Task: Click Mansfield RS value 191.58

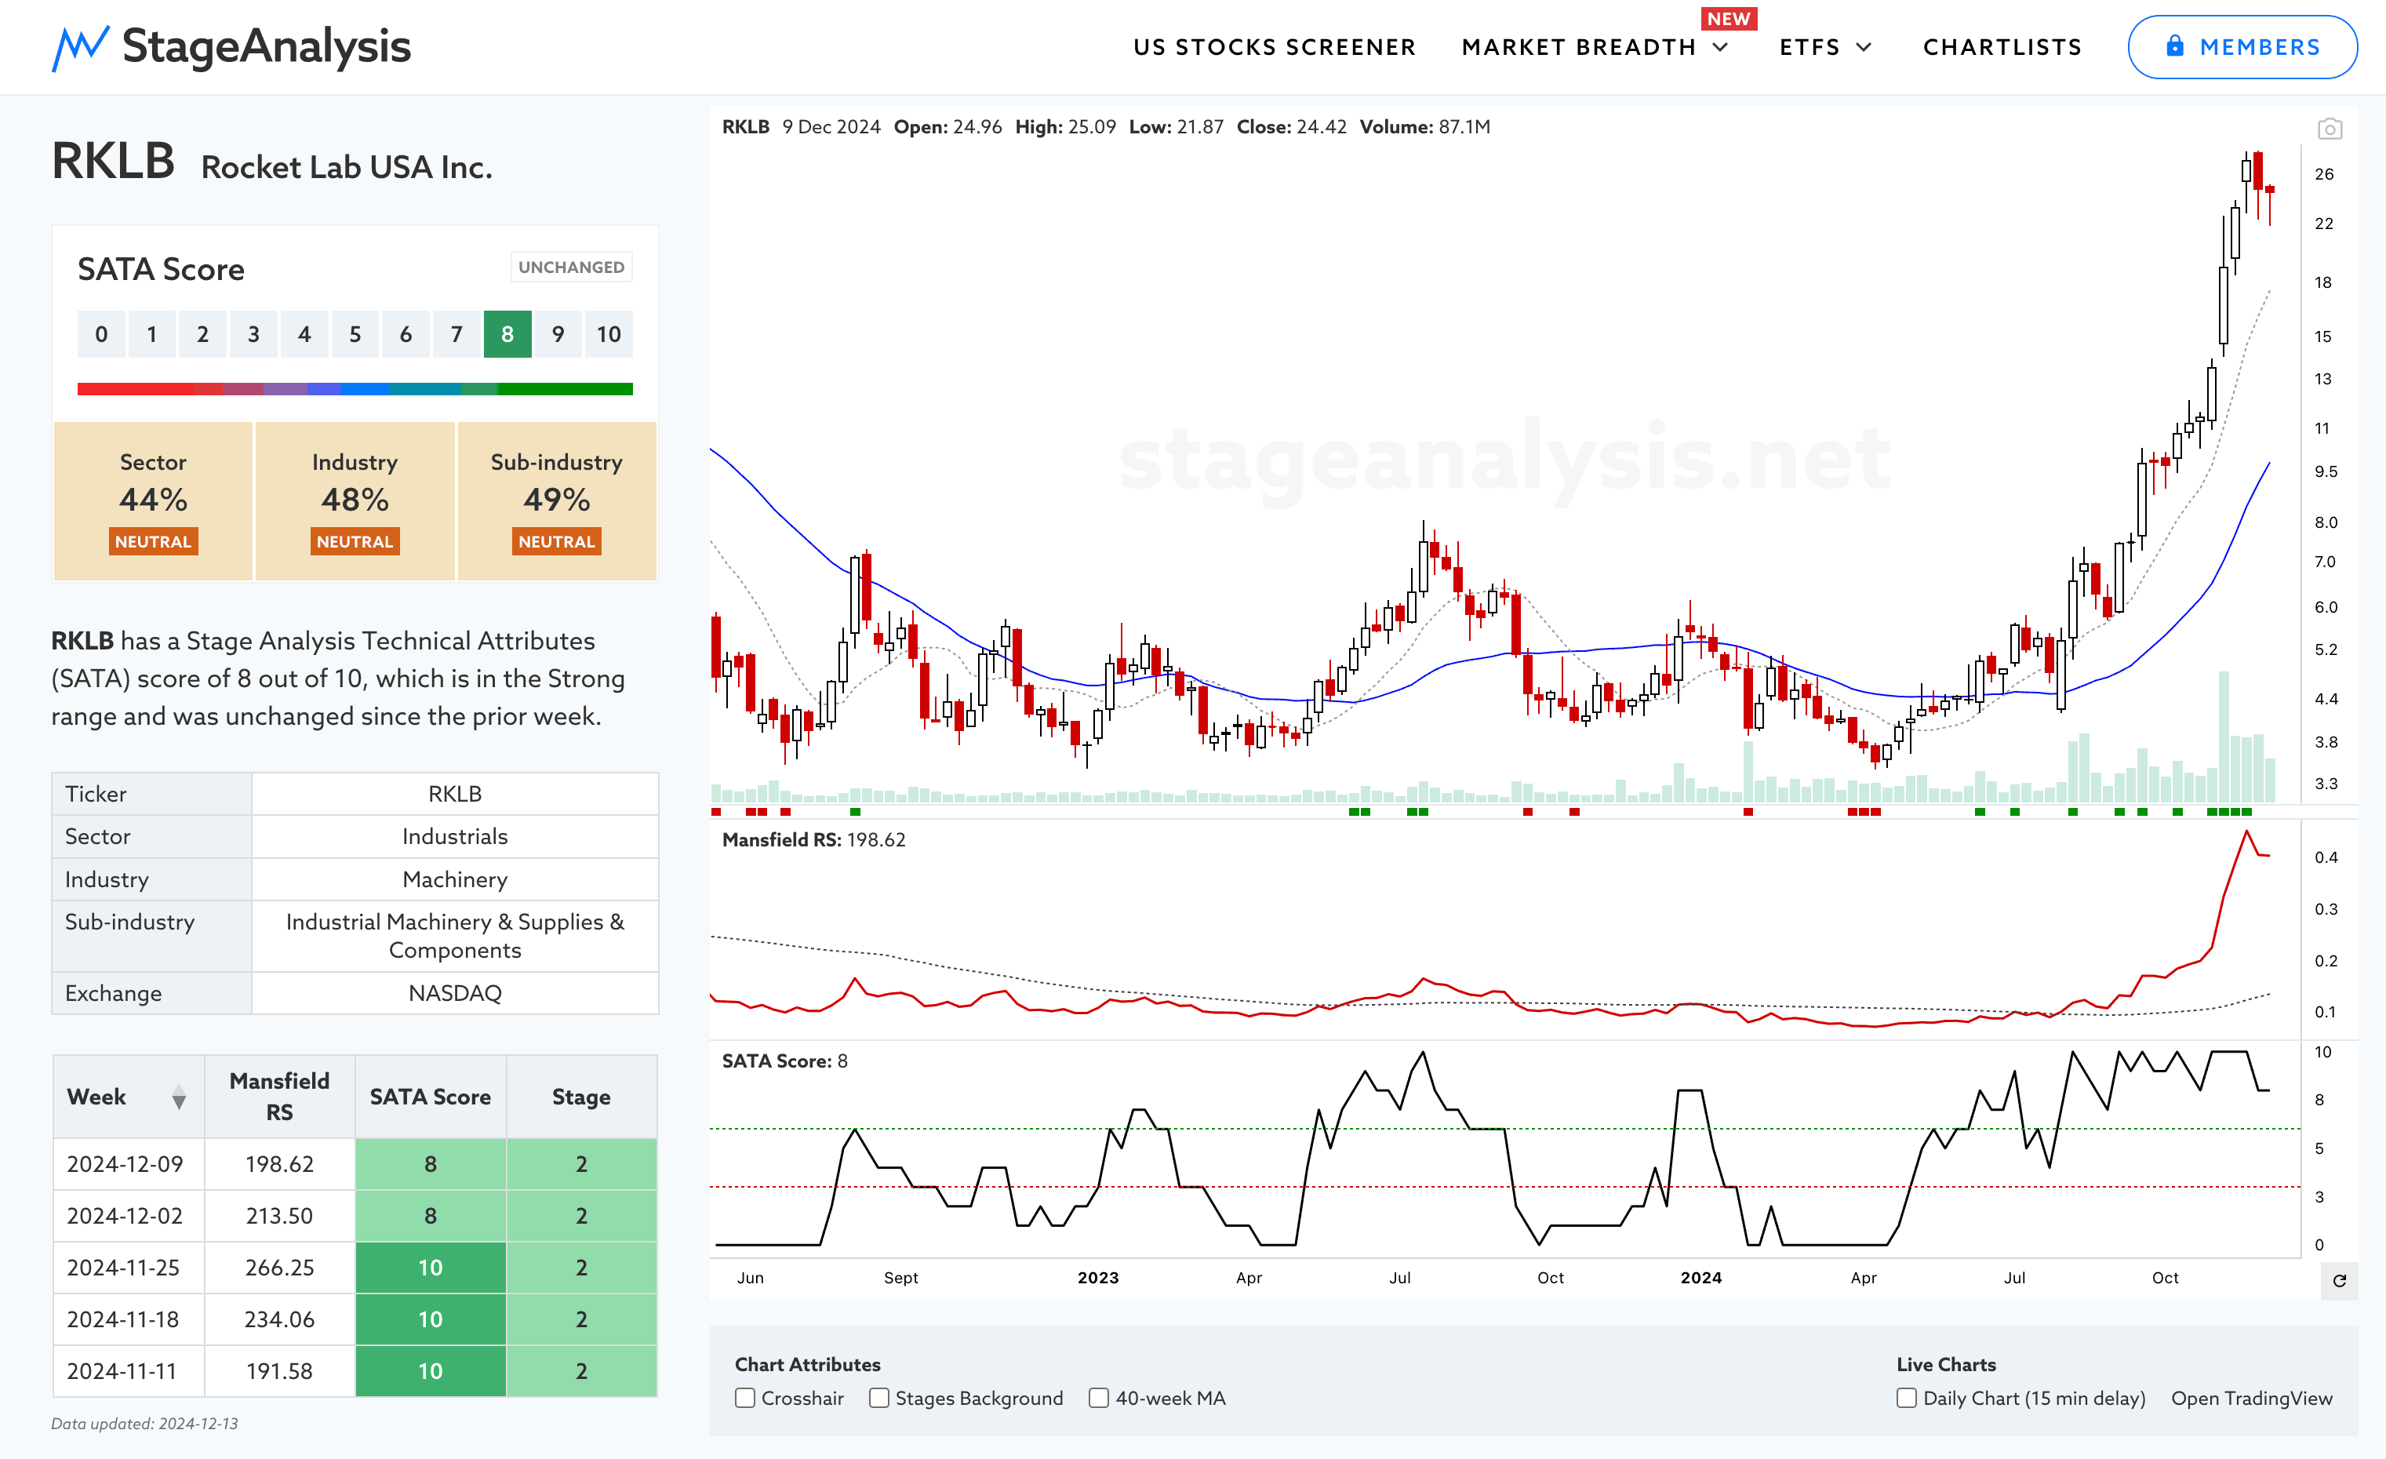Action: point(279,1371)
